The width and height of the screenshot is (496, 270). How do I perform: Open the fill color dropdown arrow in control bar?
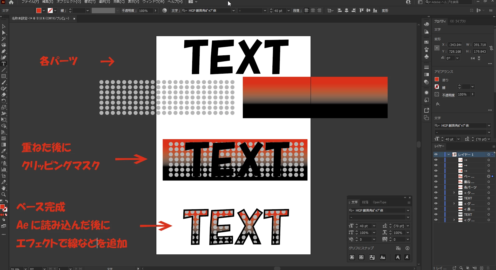pyautogui.click(x=44, y=11)
